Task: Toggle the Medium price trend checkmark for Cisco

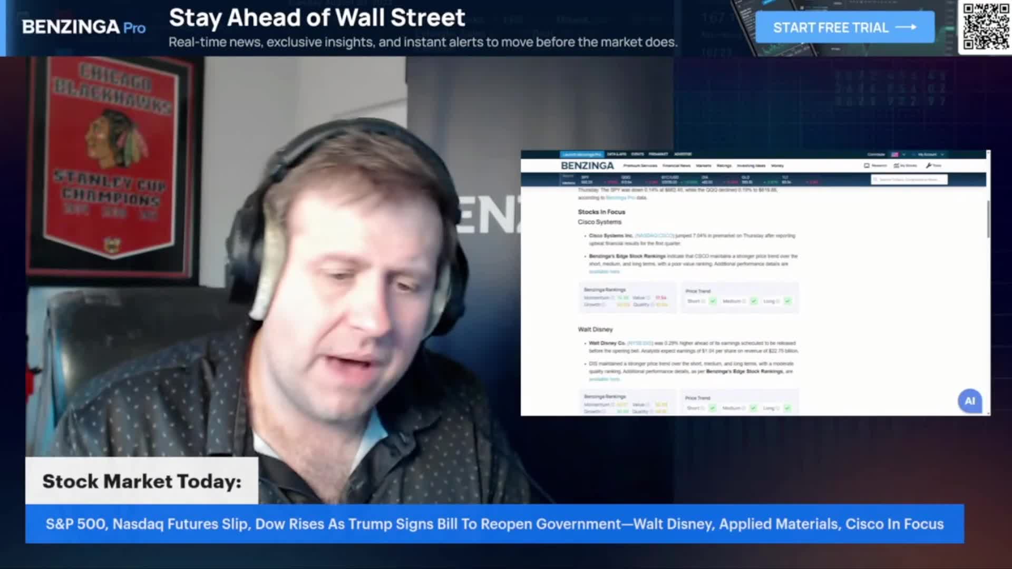Action: [x=753, y=301]
